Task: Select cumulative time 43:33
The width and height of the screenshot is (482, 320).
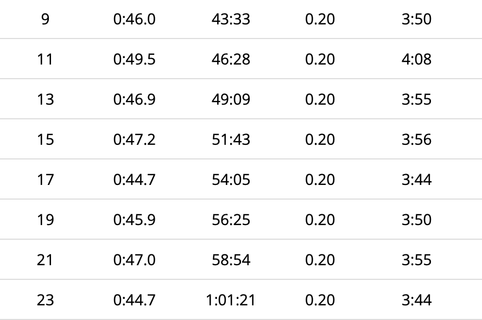Action: point(231,19)
